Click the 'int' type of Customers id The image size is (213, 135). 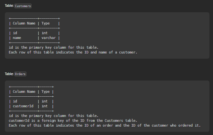pyautogui.click(x=45, y=33)
